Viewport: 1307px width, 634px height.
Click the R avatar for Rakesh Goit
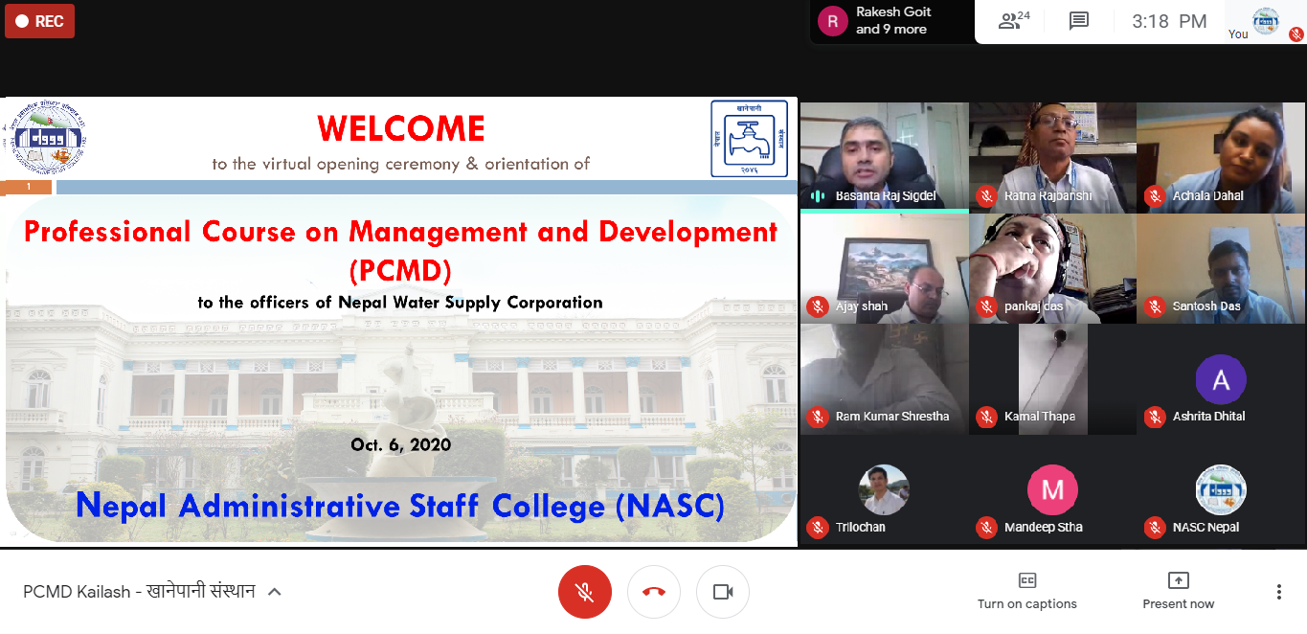pyautogui.click(x=833, y=21)
